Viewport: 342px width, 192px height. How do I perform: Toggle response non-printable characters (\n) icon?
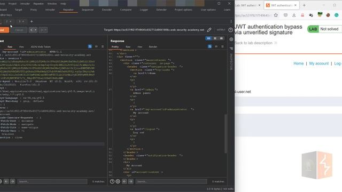(x=216, y=46)
